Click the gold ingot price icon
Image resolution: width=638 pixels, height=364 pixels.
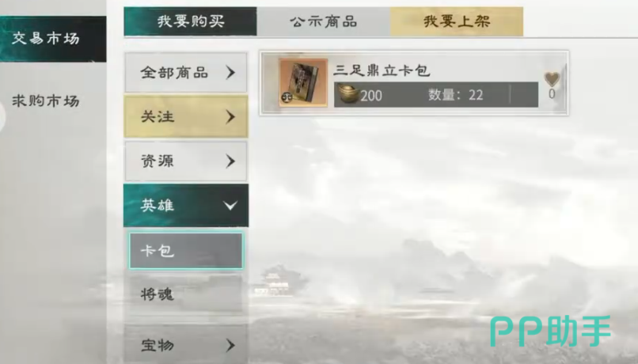(x=347, y=95)
